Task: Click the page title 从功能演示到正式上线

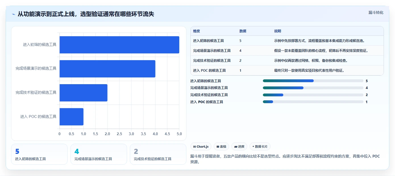Action: point(86,14)
